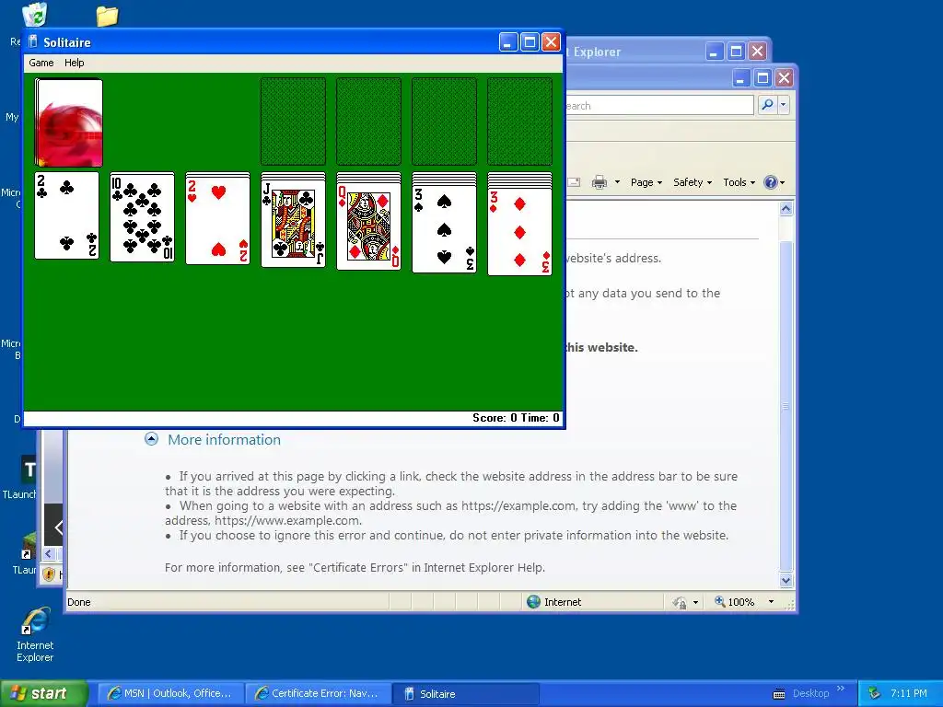The image size is (943, 707).
Task: Open the Safety menu in Internet Explorer
Action: 693,182
